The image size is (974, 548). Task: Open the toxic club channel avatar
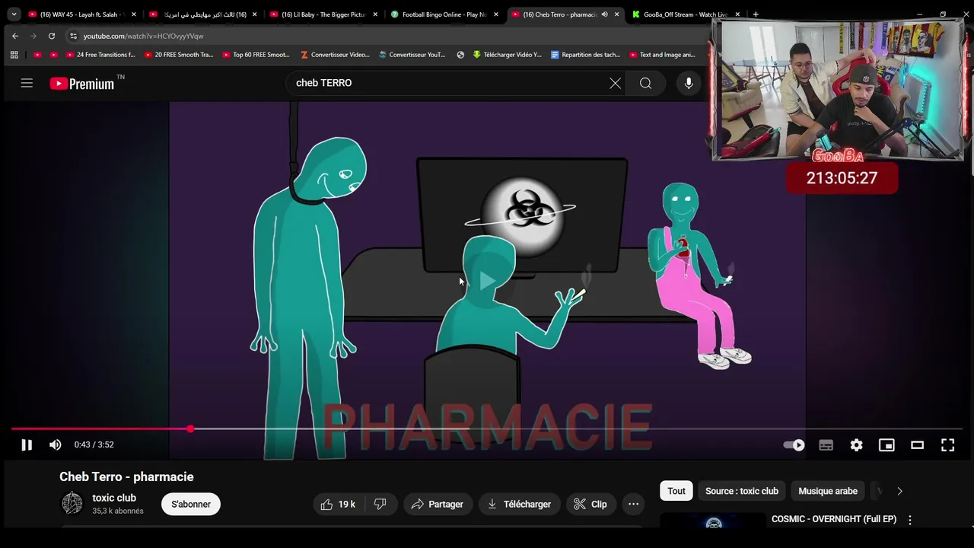72,503
